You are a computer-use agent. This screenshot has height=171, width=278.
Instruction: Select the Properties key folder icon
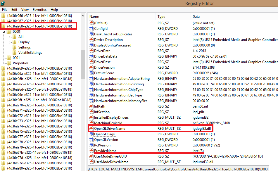pyautogui.click(x=9, y=63)
